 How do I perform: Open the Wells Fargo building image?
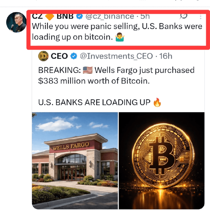(75, 161)
